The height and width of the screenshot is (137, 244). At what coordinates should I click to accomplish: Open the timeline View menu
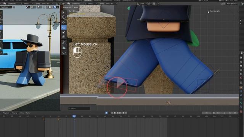point(22,113)
